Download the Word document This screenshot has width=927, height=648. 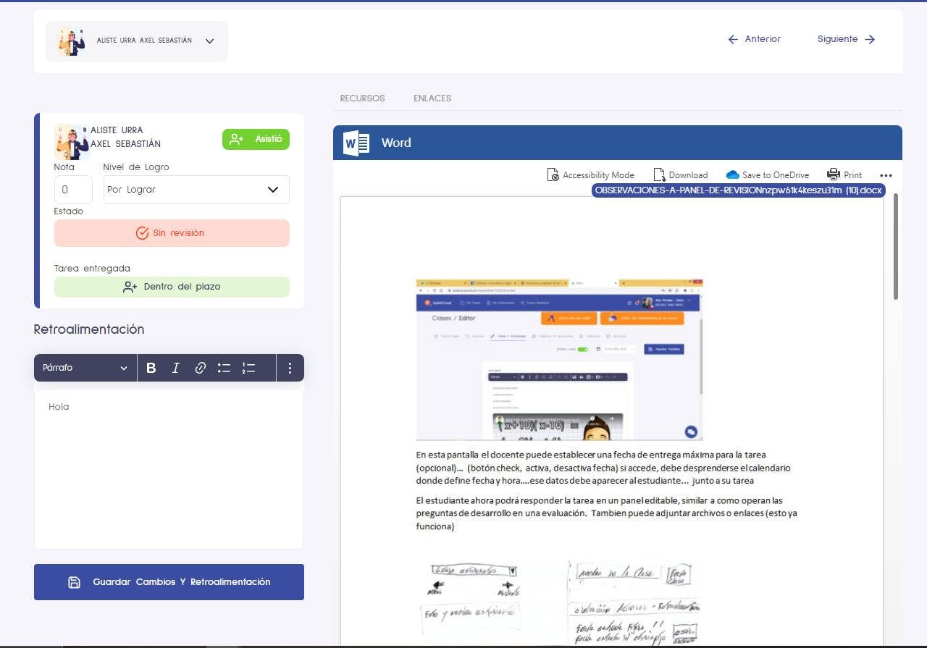(x=680, y=175)
